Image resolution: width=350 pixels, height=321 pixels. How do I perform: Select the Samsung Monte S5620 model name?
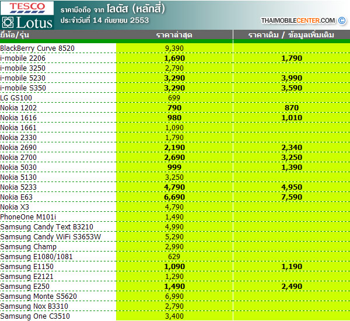pos(38,296)
